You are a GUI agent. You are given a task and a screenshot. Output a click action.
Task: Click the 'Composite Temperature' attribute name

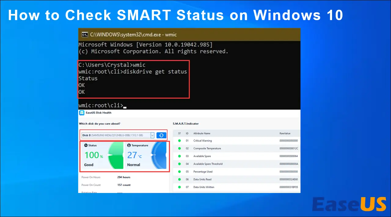[x=207, y=149]
